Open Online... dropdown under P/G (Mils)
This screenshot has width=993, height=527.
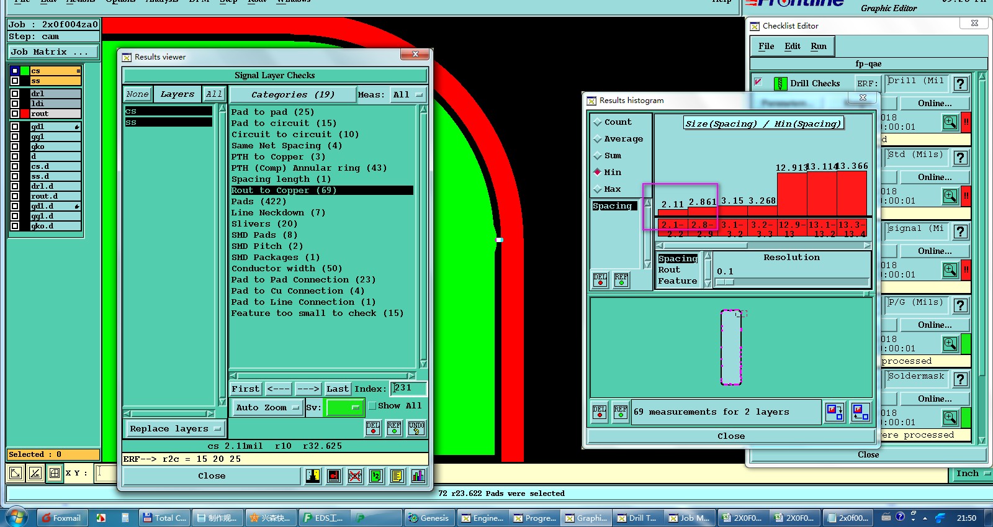tap(934, 325)
